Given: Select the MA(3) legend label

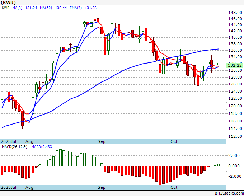Looking at the screenshot, I should pyautogui.click(x=17, y=8).
